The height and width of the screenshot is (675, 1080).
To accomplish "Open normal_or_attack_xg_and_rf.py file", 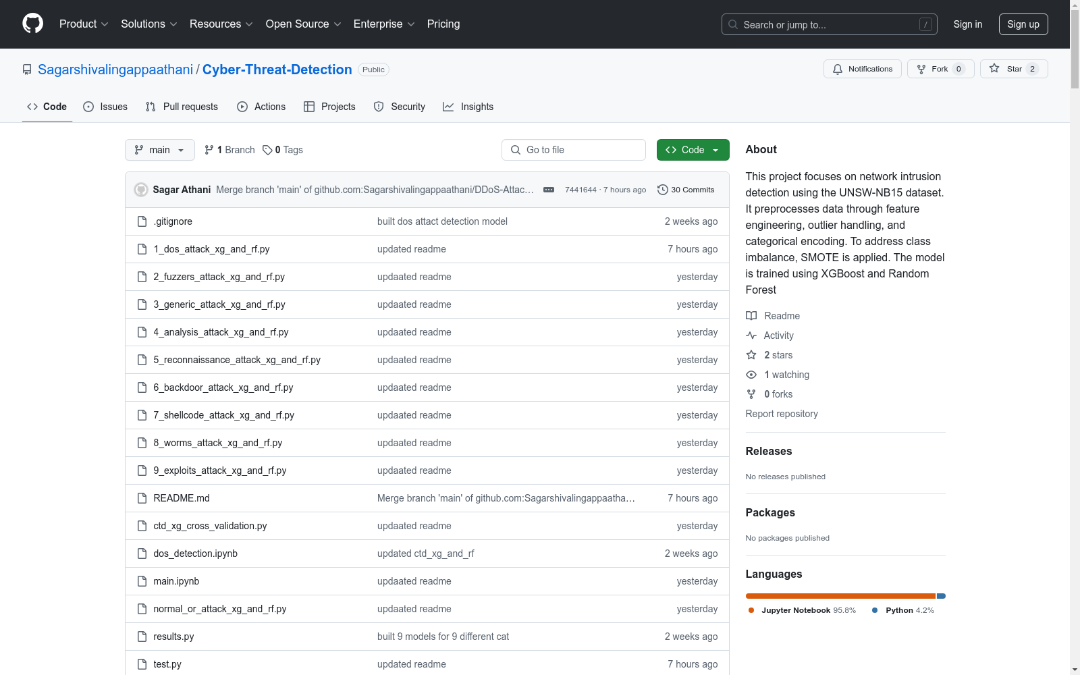I will [220, 609].
